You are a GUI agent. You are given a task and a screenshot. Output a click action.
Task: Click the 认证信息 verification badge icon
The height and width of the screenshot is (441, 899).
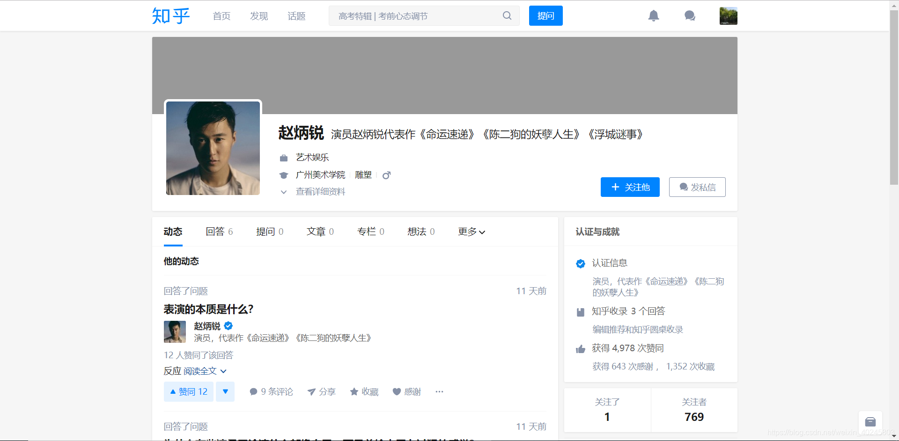tap(581, 264)
